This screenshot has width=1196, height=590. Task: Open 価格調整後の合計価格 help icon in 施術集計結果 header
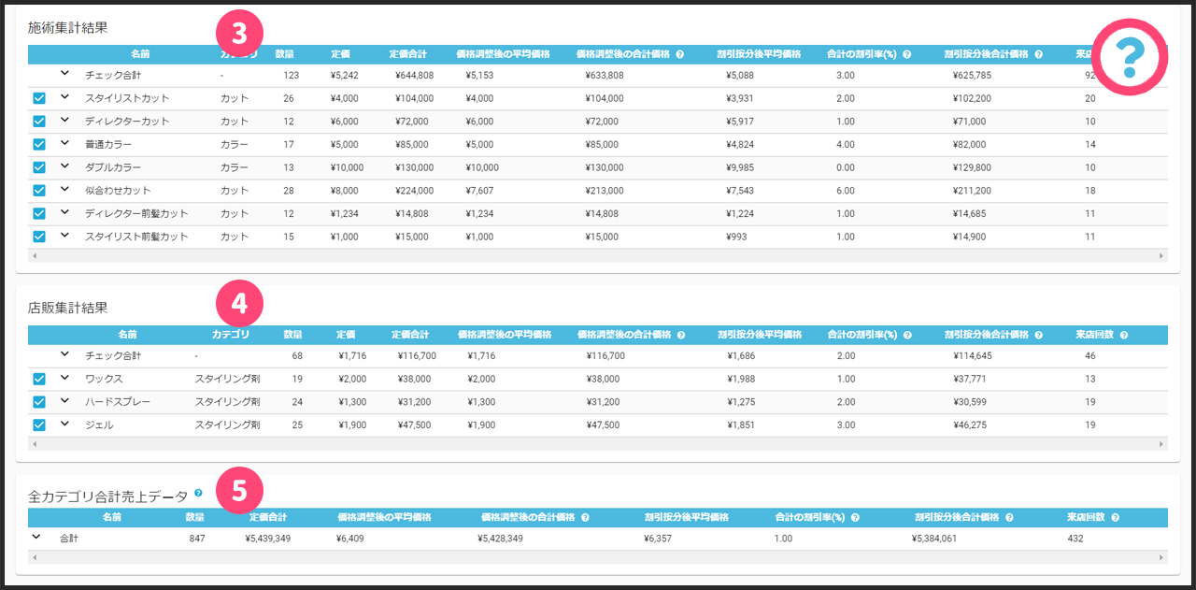[679, 54]
